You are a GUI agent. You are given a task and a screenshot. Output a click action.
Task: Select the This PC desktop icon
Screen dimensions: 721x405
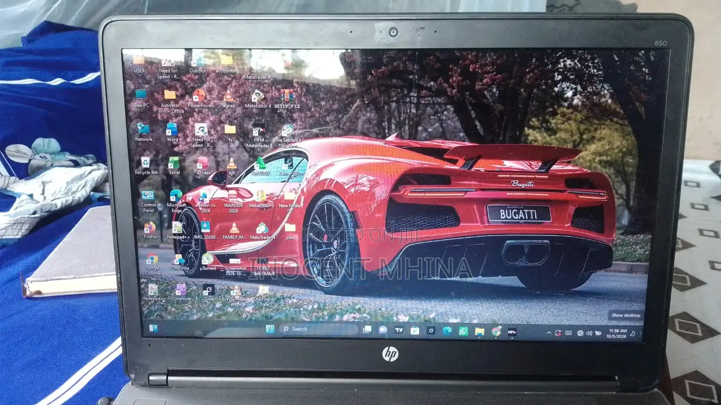141,98
